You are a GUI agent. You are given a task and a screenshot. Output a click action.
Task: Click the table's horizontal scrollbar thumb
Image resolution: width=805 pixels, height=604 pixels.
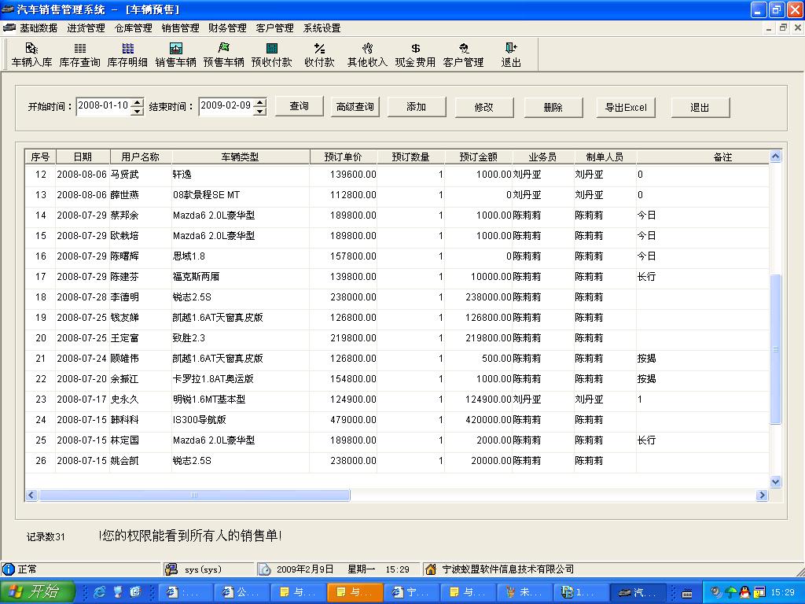click(195, 495)
